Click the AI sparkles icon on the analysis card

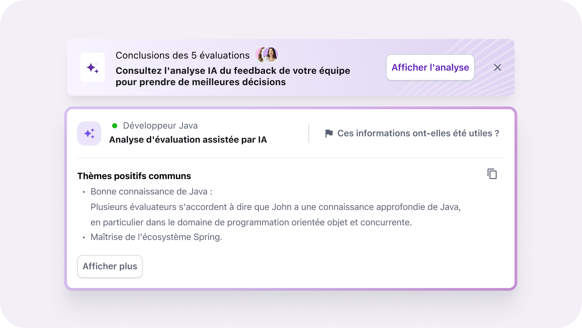pyautogui.click(x=89, y=133)
